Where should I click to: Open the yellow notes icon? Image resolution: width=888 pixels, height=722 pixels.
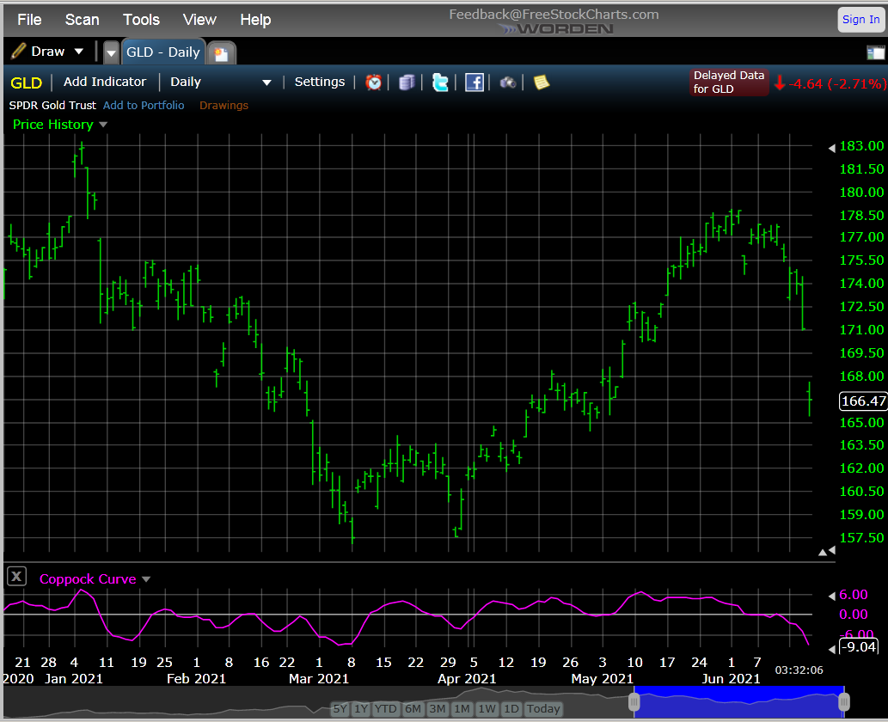(542, 83)
